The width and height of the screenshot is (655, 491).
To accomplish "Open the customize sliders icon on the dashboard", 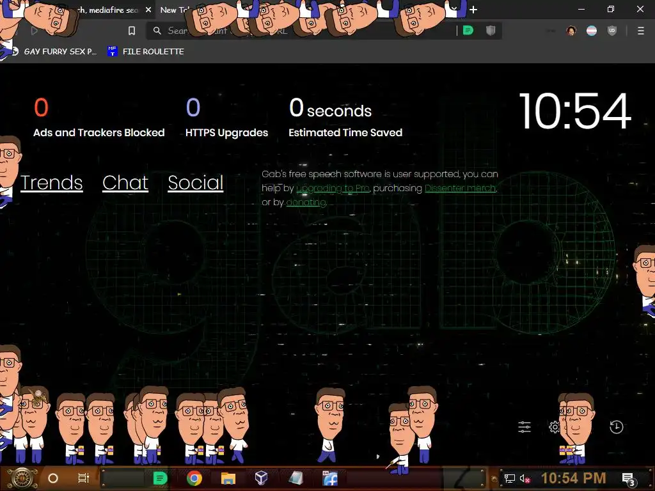I will [x=525, y=426].
